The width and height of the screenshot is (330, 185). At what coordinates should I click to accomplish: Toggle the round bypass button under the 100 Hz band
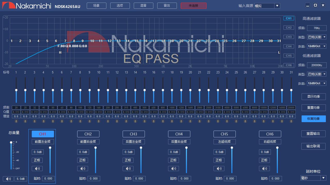[80, 121]
